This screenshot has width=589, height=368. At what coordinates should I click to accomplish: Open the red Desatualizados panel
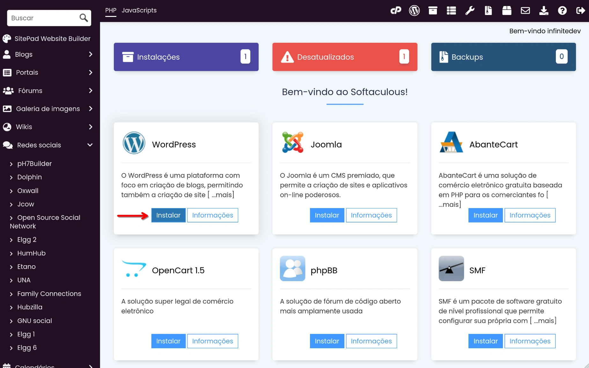point(345,57)
